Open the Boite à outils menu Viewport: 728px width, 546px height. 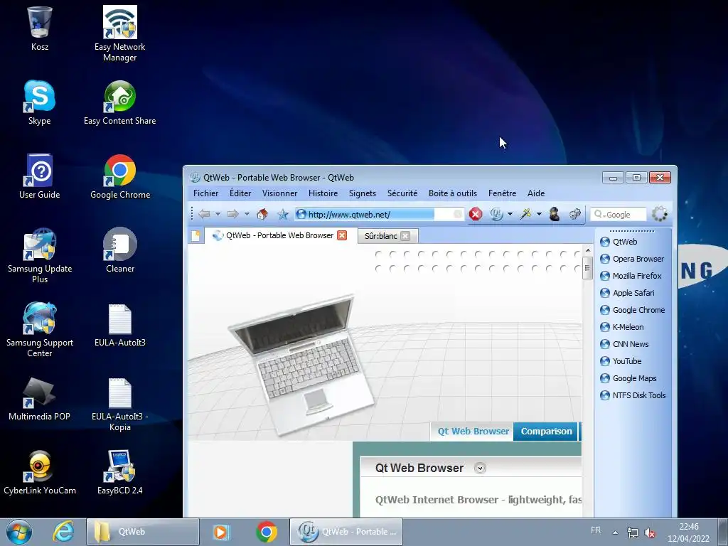point(453,193)
